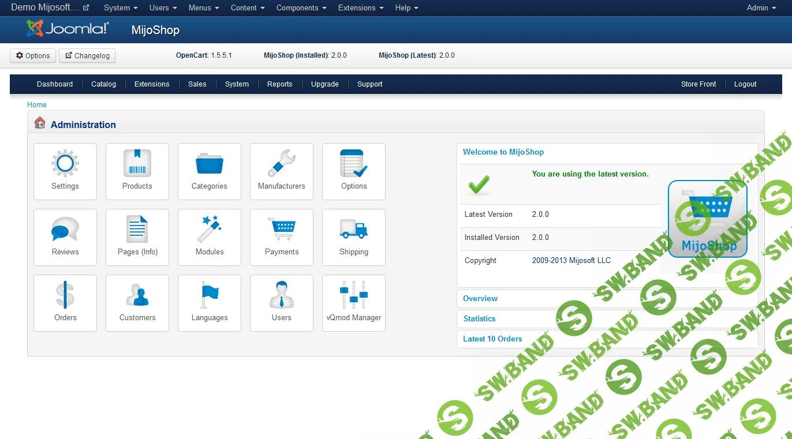Open the vQmod Manager
This screenshot has height=439, width=792.
[353, 303]
